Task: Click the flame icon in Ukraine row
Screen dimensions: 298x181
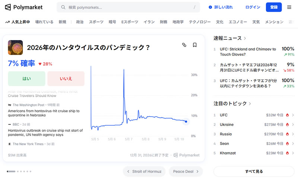Action: (287, 125)
